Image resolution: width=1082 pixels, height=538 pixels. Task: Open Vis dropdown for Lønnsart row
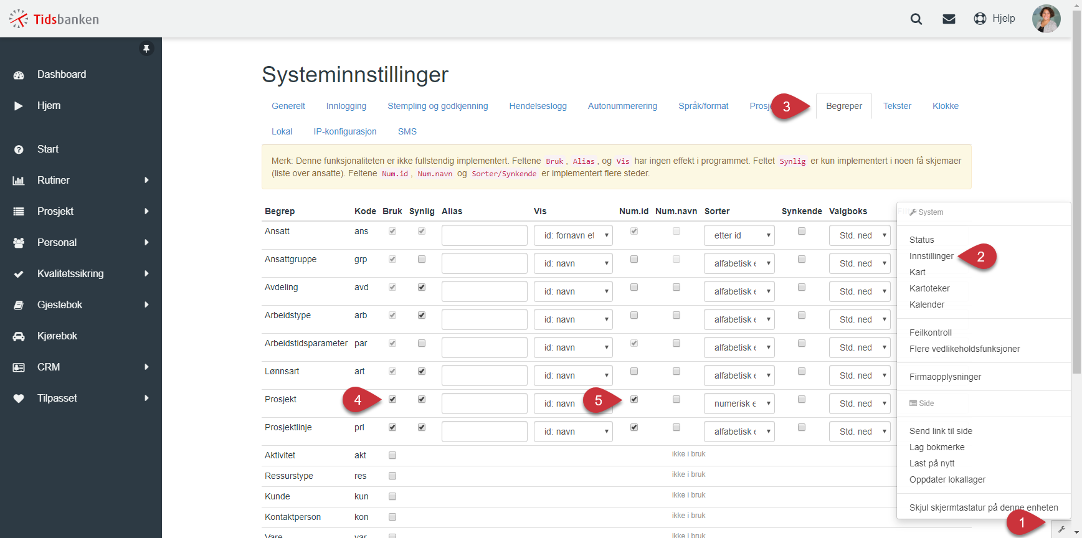(x=573, y=375)
